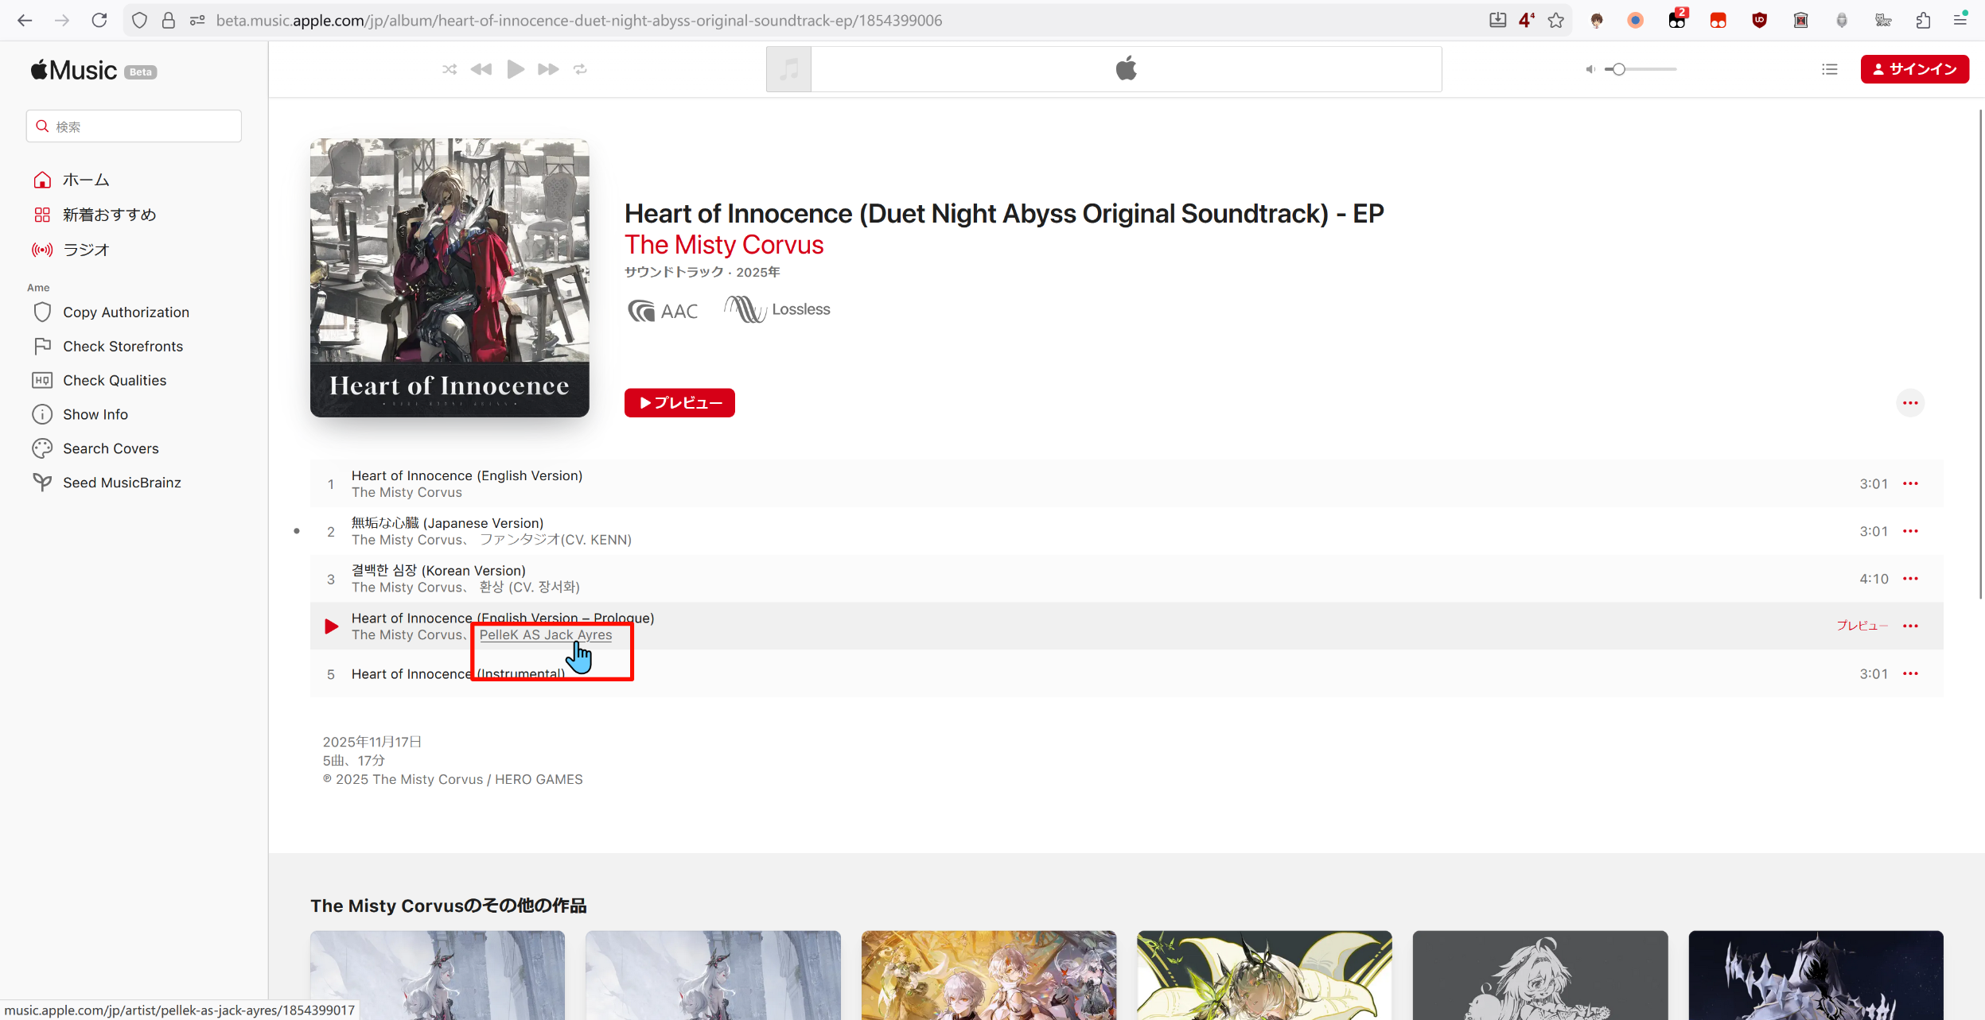Open more options for Instrumental track
The image size is (1985, 1020).
[x=1910, y=674]
